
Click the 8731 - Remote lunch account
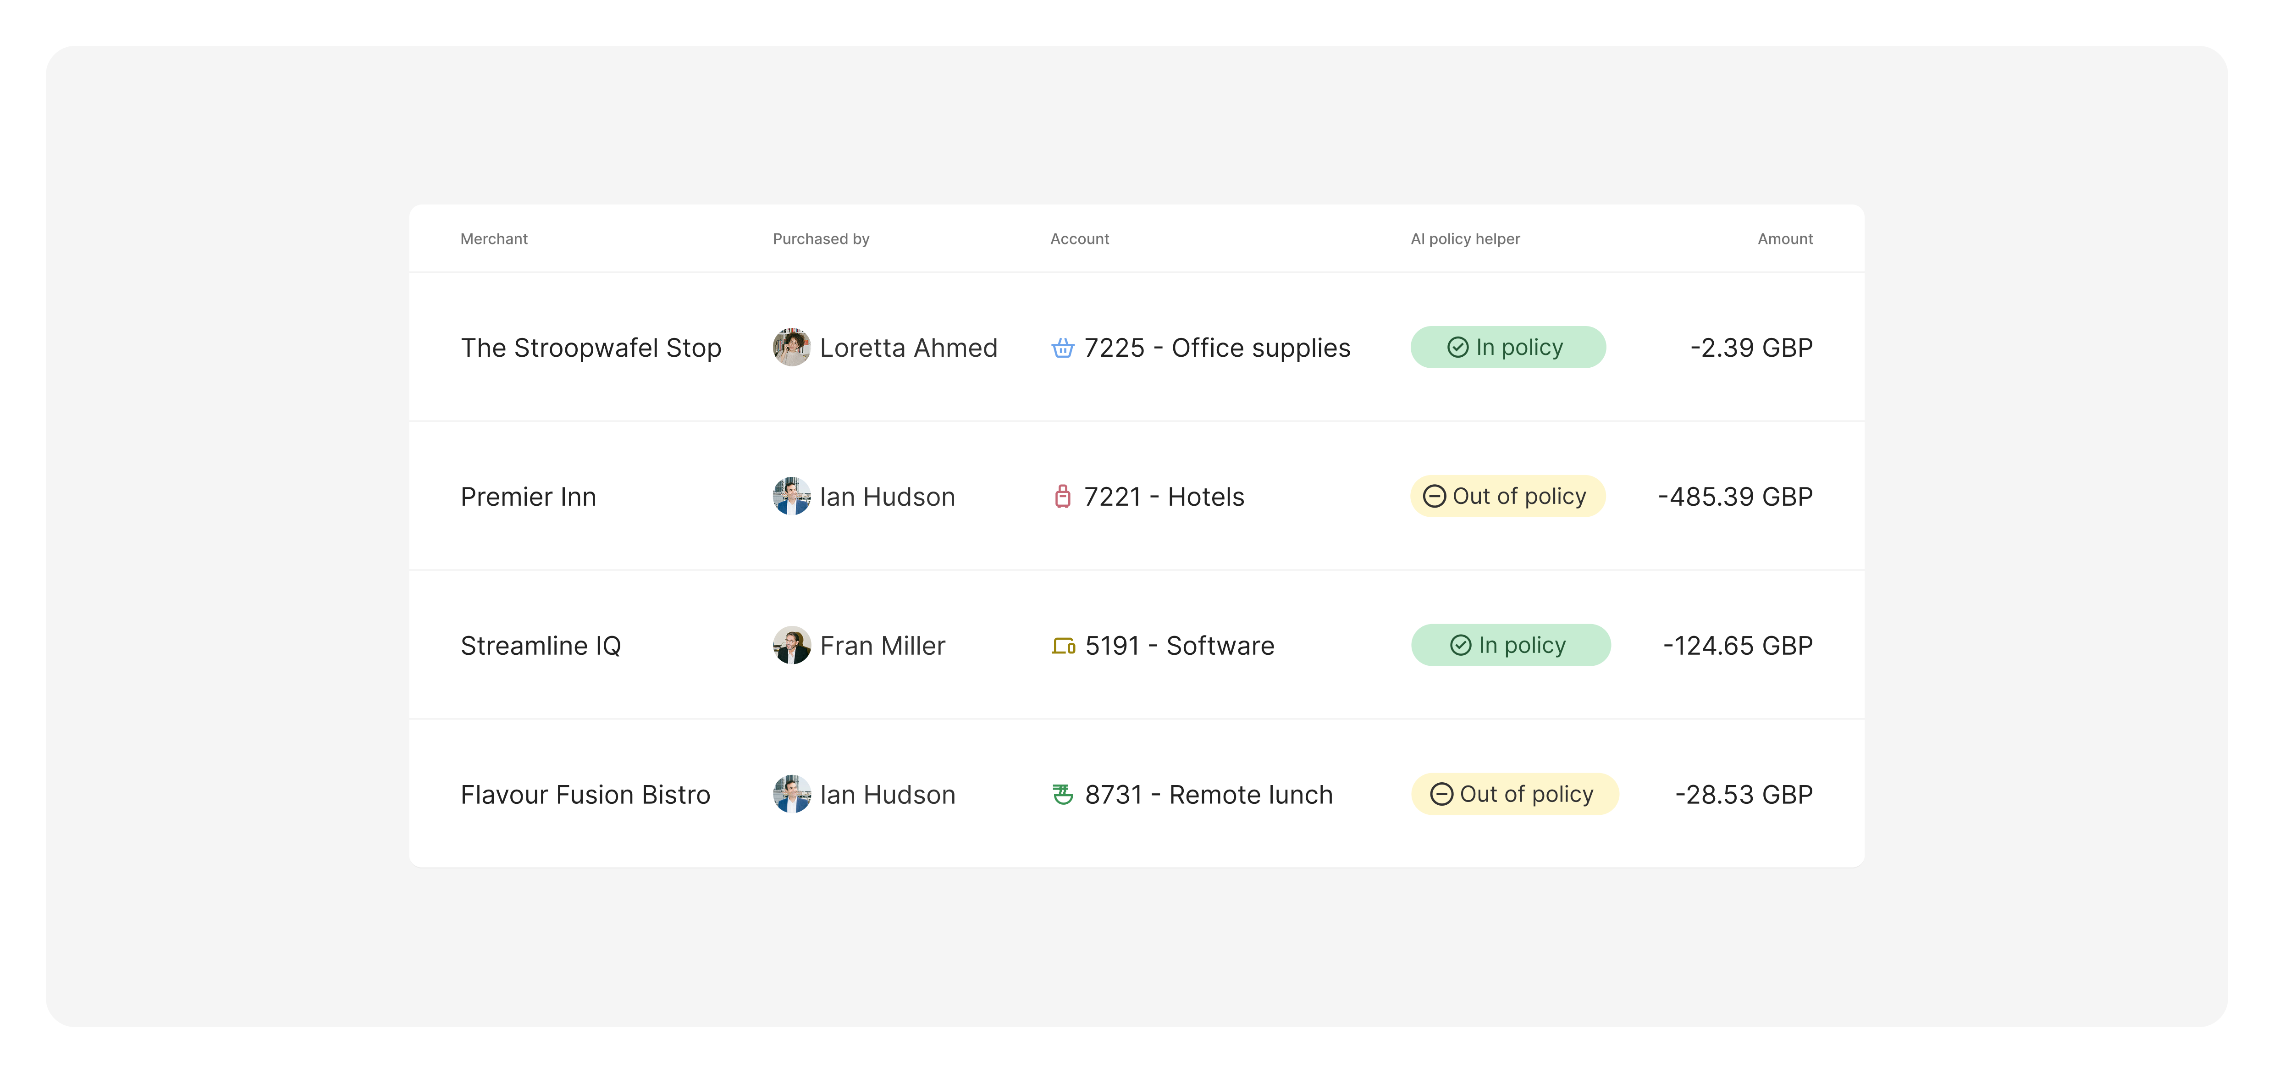[x=1208, y=794]
